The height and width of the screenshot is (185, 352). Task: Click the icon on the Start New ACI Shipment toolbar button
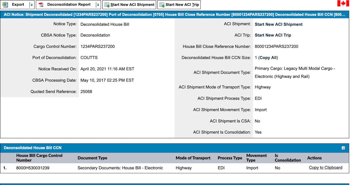point(107,5)
